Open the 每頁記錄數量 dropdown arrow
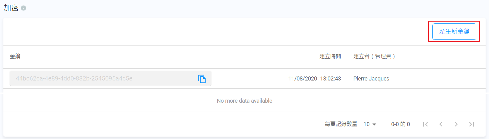This screenshot has height=140, width=489. 374,124
